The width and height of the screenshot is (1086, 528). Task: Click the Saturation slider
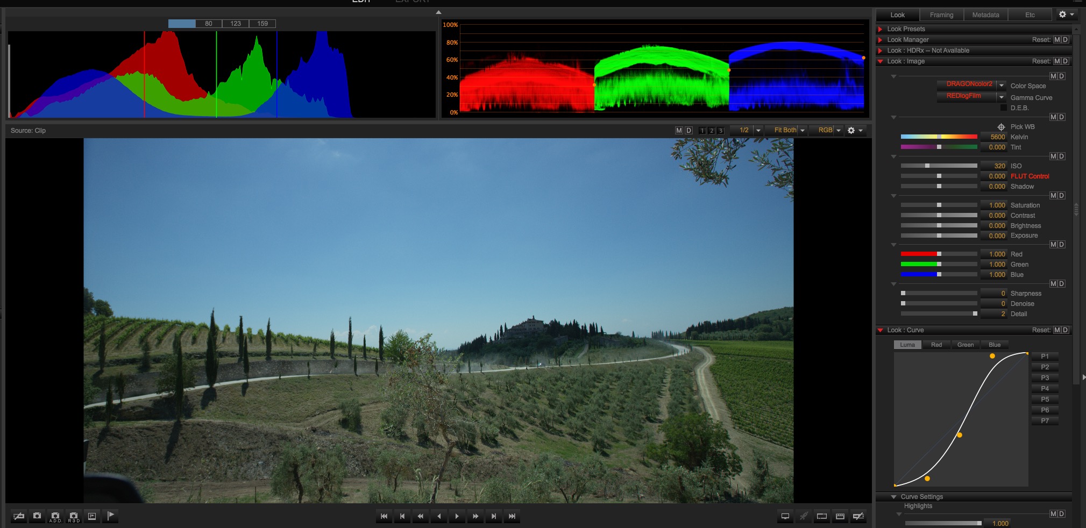[x=939, y=205]
